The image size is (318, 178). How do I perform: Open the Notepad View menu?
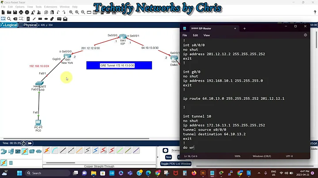207,35
